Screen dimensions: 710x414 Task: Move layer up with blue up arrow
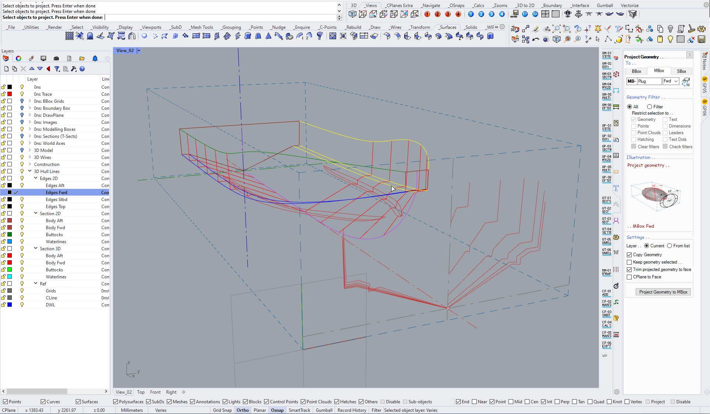32,69
